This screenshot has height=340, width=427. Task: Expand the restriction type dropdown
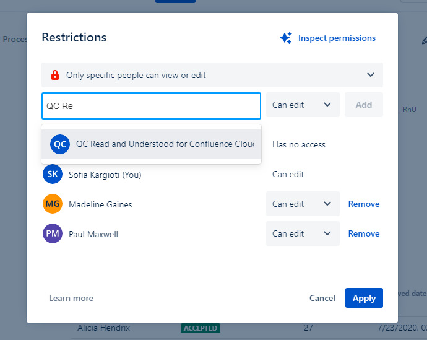[x=370, y=75]
